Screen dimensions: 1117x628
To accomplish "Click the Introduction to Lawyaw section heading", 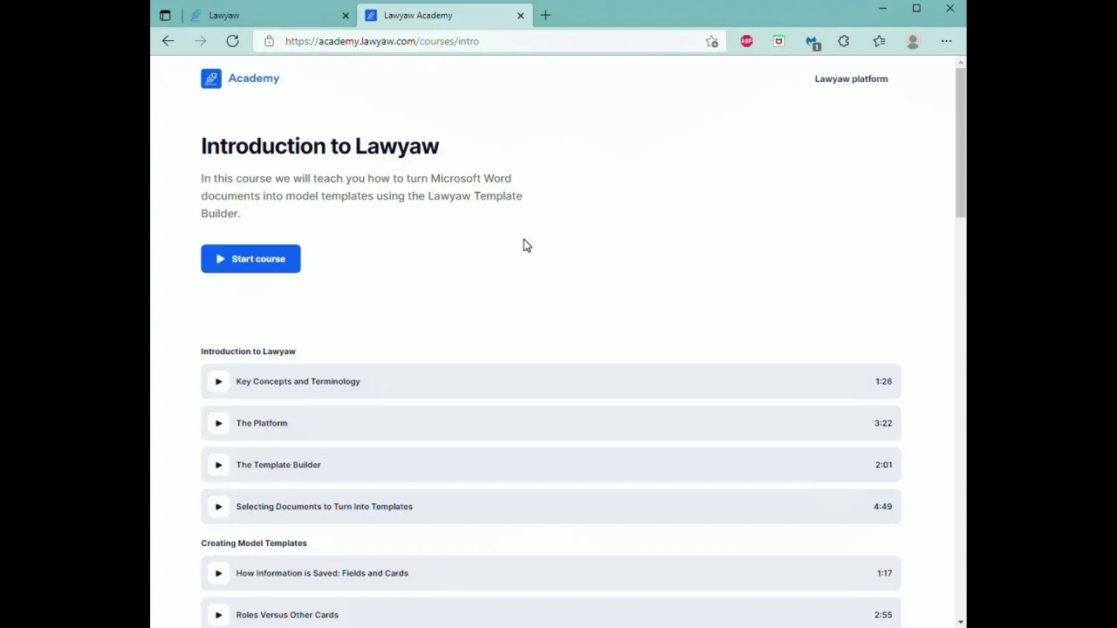I will (248, 352).
